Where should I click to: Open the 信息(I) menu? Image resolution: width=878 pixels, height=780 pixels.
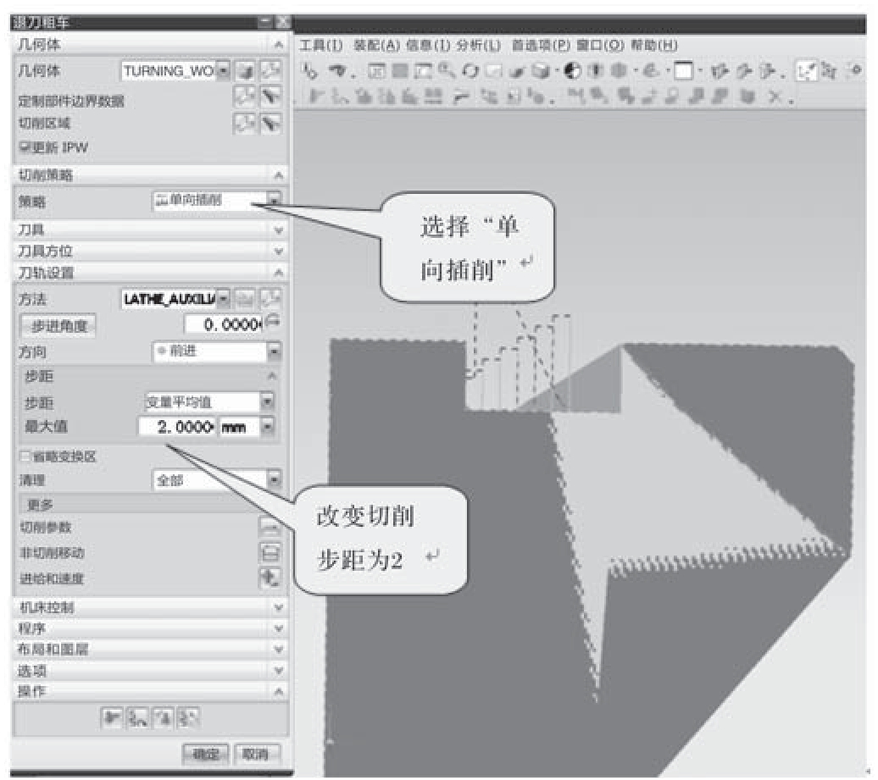pyautogui.click(x=427, y=46)
